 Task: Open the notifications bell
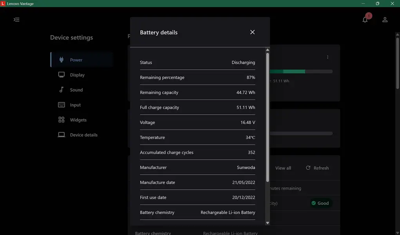coord(365,20)
